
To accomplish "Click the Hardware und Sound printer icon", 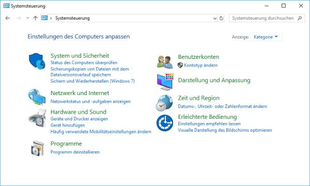I will (x=37, y=118).
